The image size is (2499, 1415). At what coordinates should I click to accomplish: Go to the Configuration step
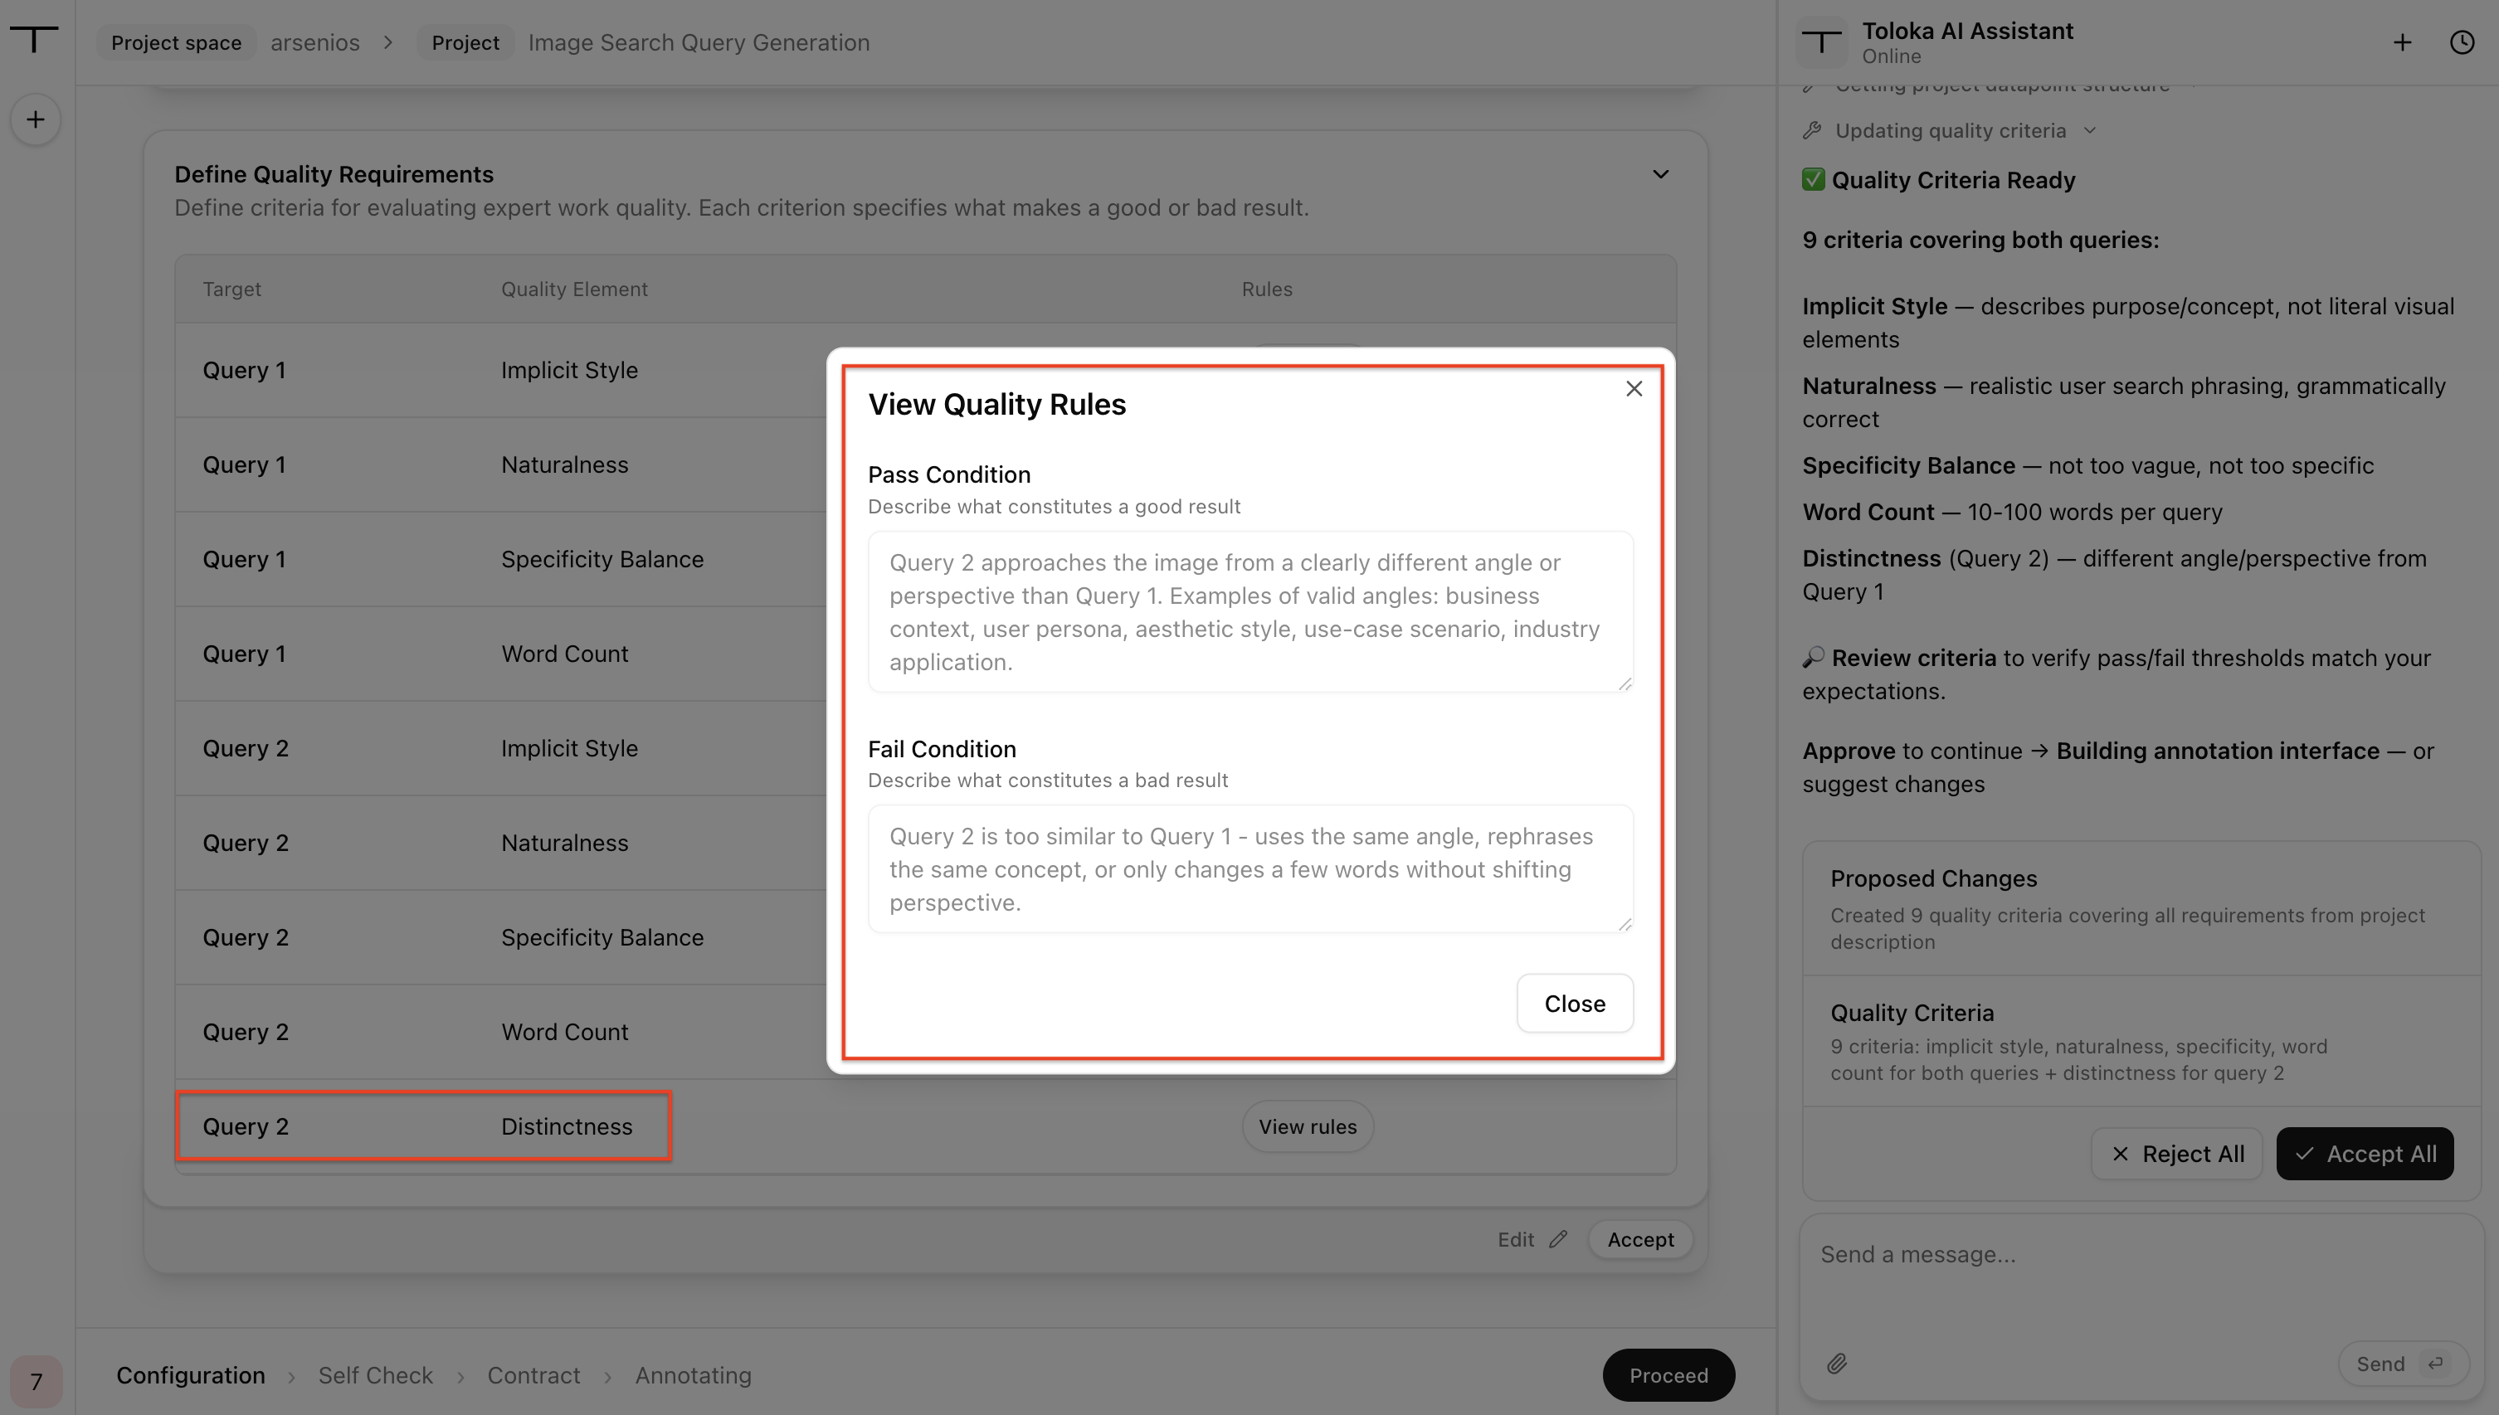tap(191, 1375)
